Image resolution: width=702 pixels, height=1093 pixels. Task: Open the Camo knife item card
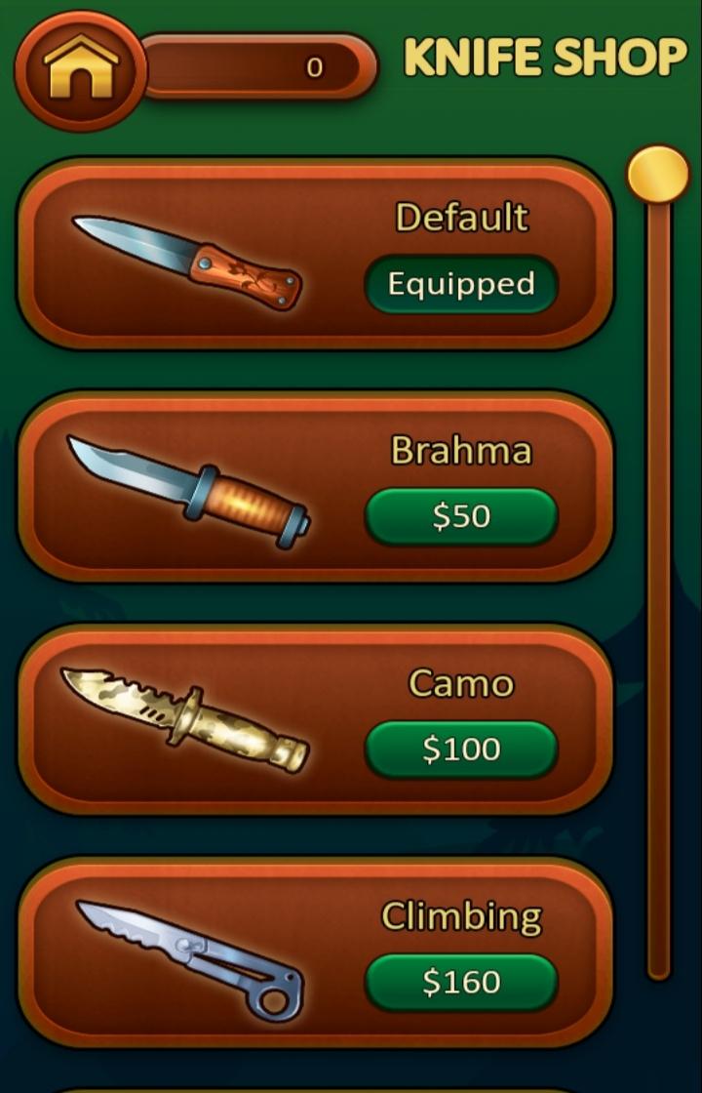tap(316, 719)
